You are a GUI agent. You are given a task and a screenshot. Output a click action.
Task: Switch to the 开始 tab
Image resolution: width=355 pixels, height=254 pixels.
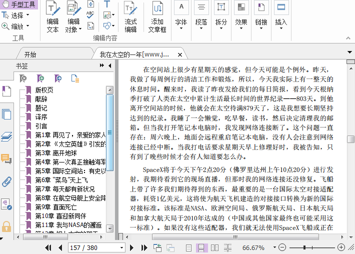coord(30,54)
